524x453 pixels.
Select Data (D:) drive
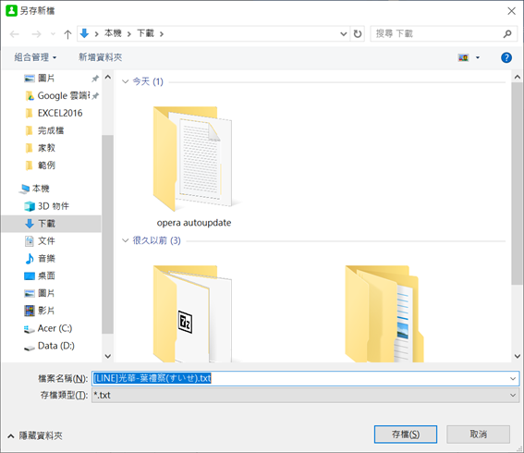point(56,346)
